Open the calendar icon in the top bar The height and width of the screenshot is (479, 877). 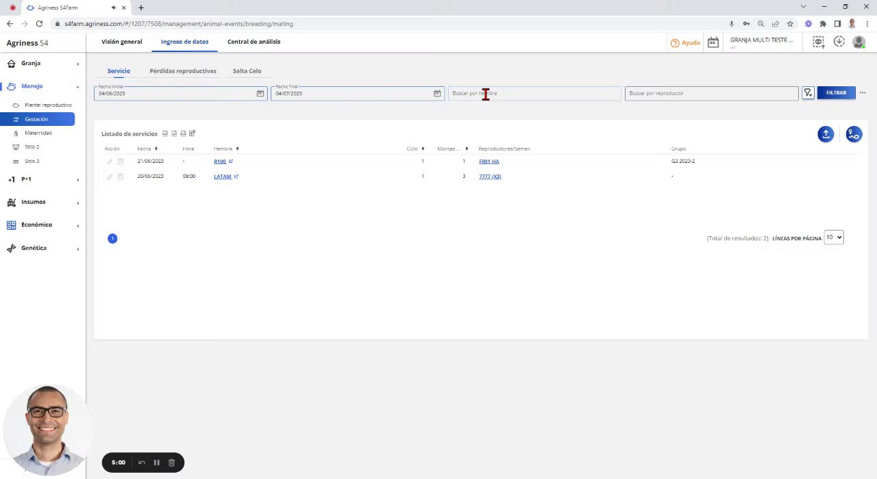(x=713, y=42)
